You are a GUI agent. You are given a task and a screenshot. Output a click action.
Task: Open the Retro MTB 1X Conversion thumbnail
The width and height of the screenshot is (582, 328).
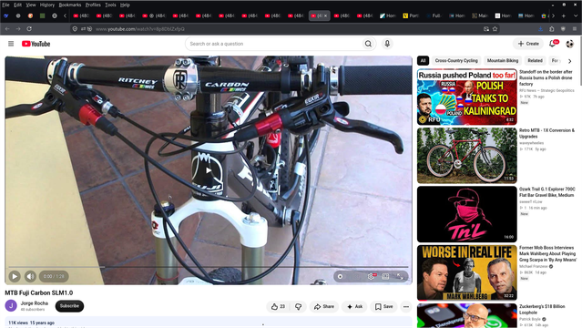point(467,155)
